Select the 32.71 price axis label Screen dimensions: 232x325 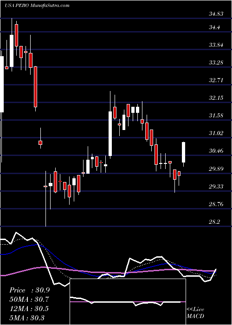tap(216, 80)
